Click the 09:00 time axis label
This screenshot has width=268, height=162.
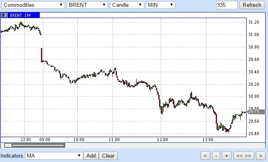coord(45,140)
